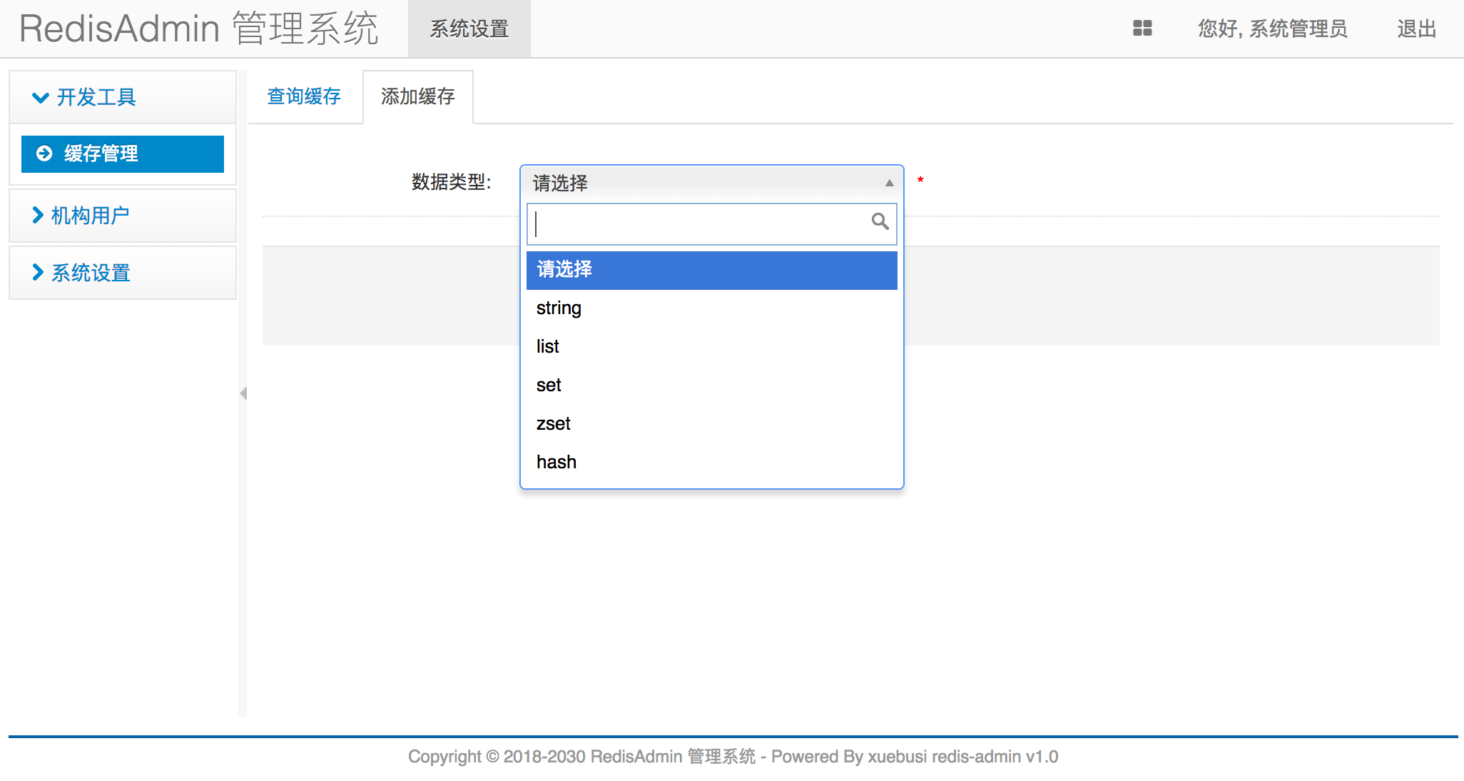
Task: Expand the 系统设置 sidebar section
Action: 89,273
